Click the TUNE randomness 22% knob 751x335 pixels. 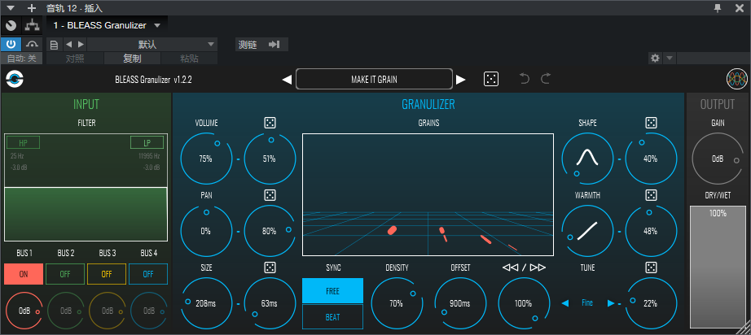[x=651, y=303]
